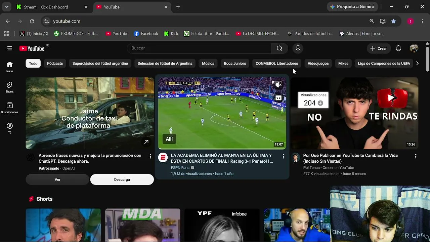Go back to the previous page

(8, 21)
